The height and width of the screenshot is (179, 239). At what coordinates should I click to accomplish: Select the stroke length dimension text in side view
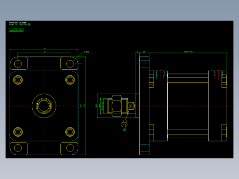click(x=188, y=52)
